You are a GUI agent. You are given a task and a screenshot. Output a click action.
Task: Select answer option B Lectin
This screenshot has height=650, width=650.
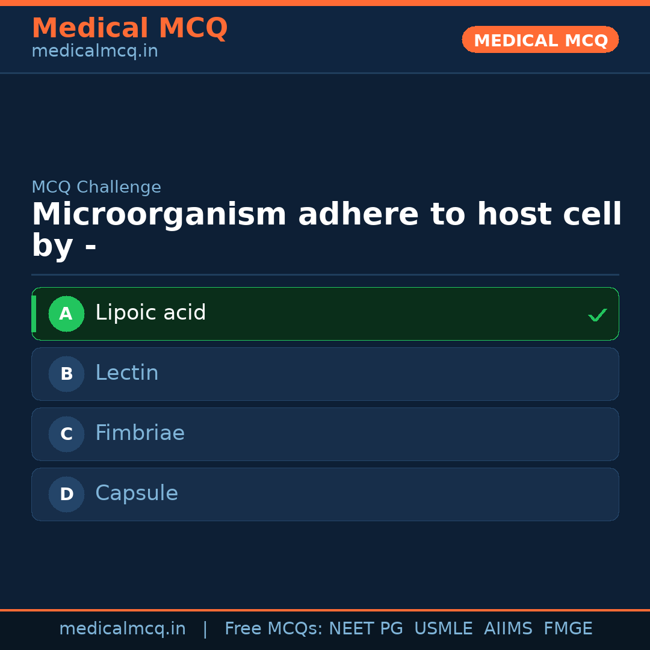pos(325,374)
